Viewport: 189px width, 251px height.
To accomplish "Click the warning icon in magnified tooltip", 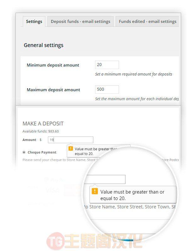I will point(95,191).
